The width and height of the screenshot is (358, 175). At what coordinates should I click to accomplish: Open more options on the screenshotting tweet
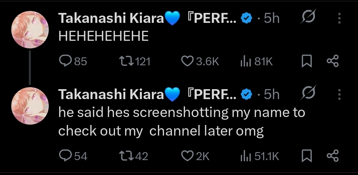[339, 94]
